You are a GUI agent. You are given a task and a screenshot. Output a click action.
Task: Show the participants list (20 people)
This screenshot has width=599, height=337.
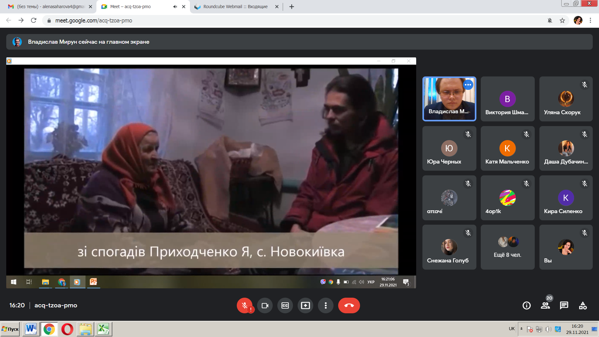pos(545,305)
